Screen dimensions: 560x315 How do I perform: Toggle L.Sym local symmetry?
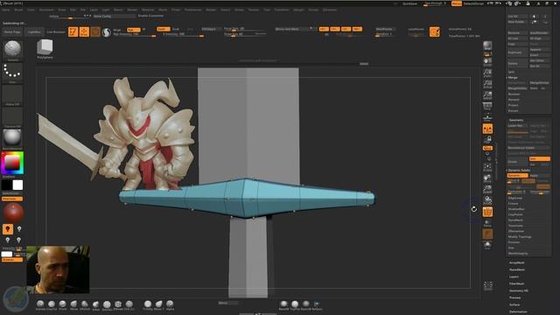tap(487, 129)
